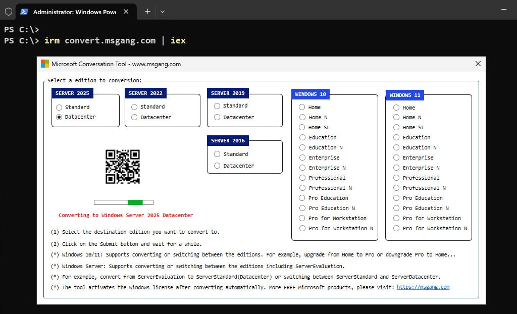Click the SERVER 2025 group header
Image resolution: width=517 pixels, height=314 pixels.
pos(72,93)
